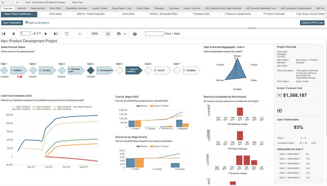Click red cost indicator beside $1,368,187

pyautogui.click(x=279, y=95)
